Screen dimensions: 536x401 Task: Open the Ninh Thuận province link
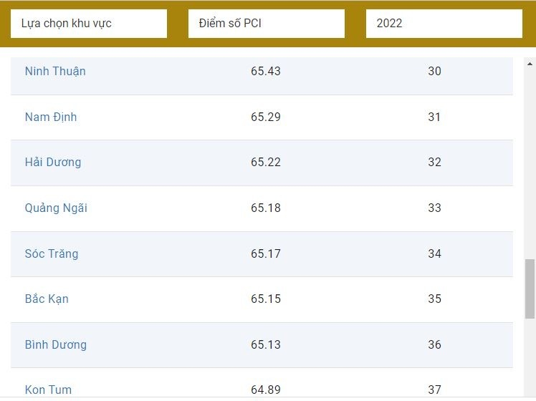pyautogui.click(x=55, y=71)
